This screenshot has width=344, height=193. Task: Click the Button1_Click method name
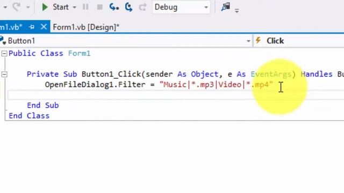coord(112,74)
